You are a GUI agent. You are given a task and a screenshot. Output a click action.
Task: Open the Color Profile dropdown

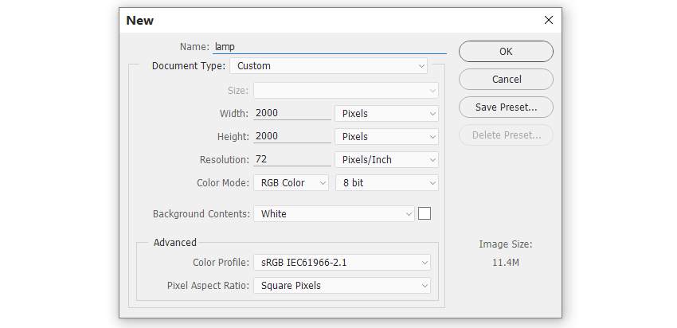click(342, 263)
